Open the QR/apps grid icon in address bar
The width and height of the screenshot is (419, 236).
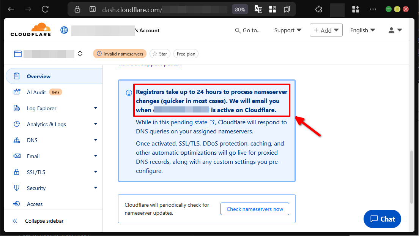pyautogui.click(x=272, y=10)
